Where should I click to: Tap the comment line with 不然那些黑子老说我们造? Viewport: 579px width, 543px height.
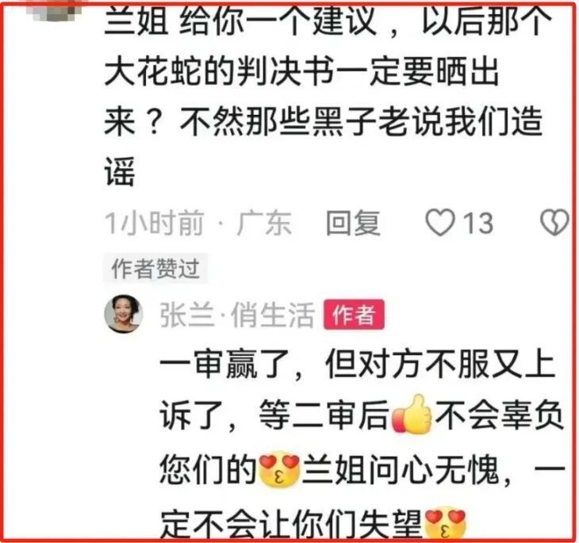pos(324,121)
